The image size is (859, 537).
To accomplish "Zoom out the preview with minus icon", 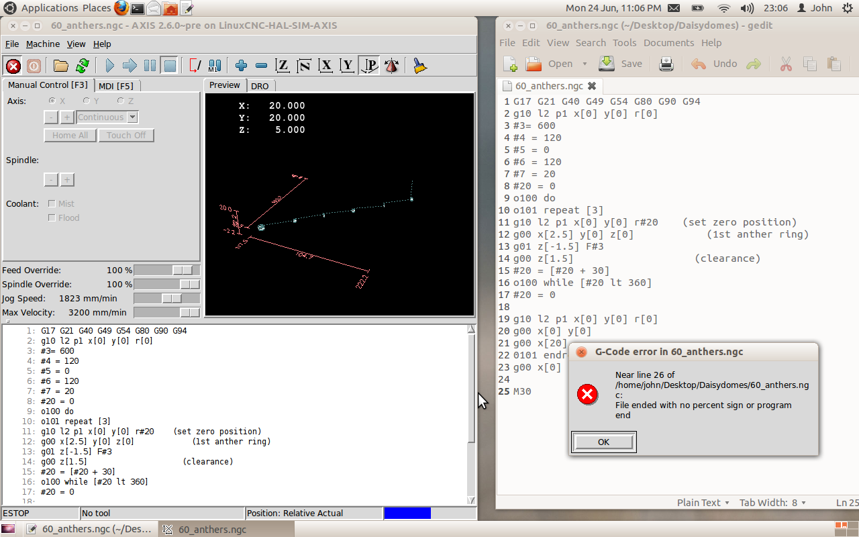I will click(x=262, y=65).
